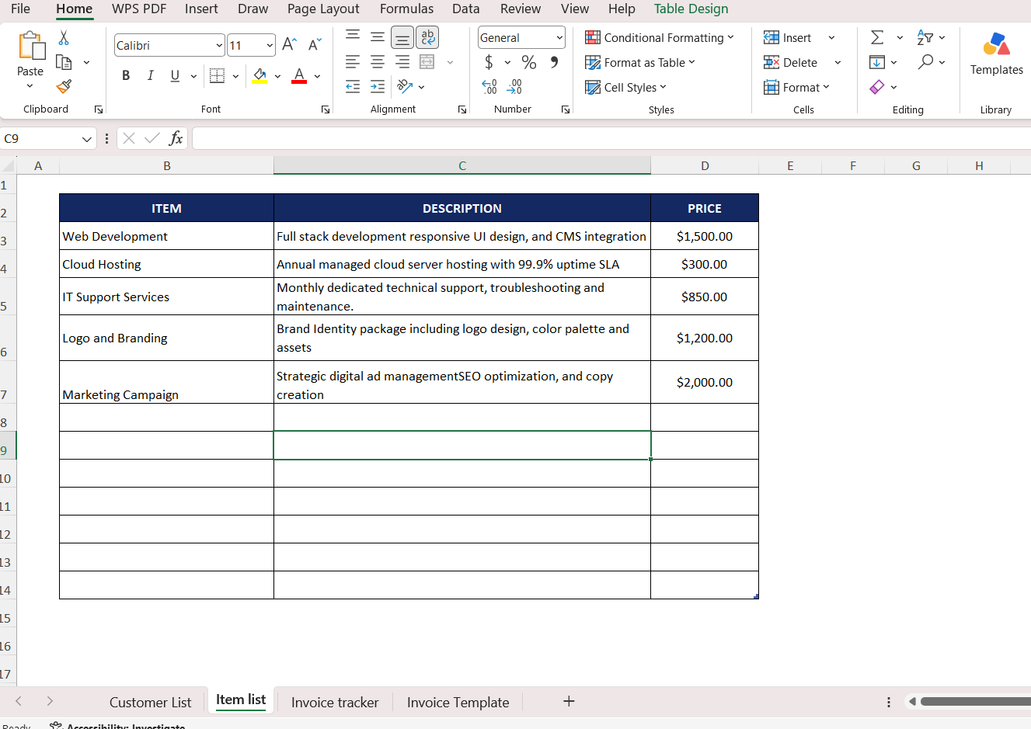Click the Increase Decimal icon
This screenshot has height=729, width=1031.
(489, 87)
